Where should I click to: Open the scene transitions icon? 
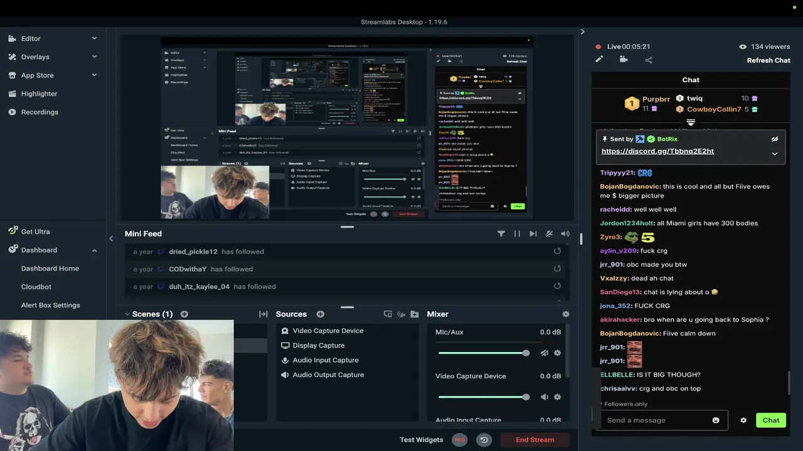click(x=263, y=314)
